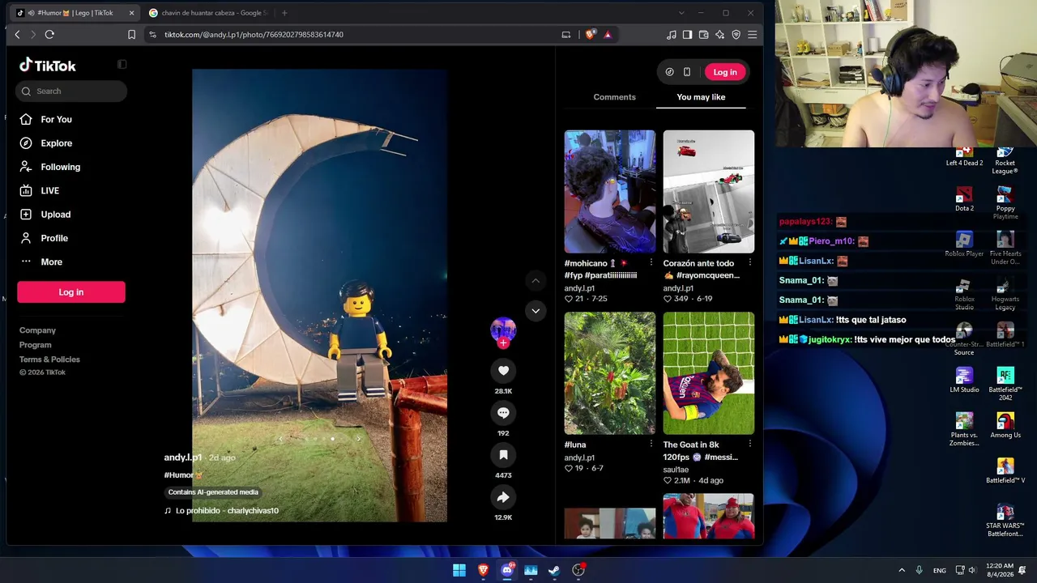Screen dimensions: 1037x583
Task: Open options for the #luna video
Action: pos(651,445)
